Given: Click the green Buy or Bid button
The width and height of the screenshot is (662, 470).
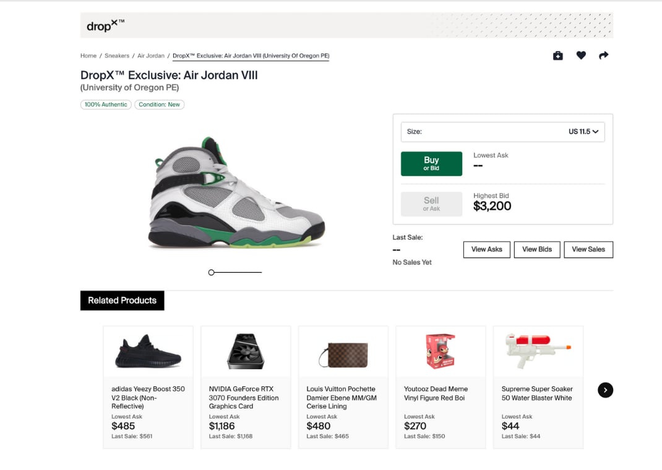Looking at the screenshot, I should point(431,164).
